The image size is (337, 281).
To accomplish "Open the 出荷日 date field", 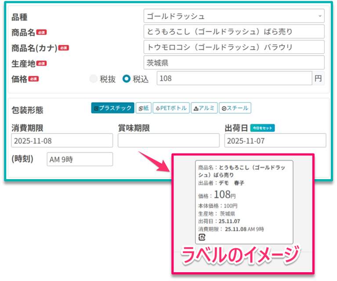I will click(275, 140).
